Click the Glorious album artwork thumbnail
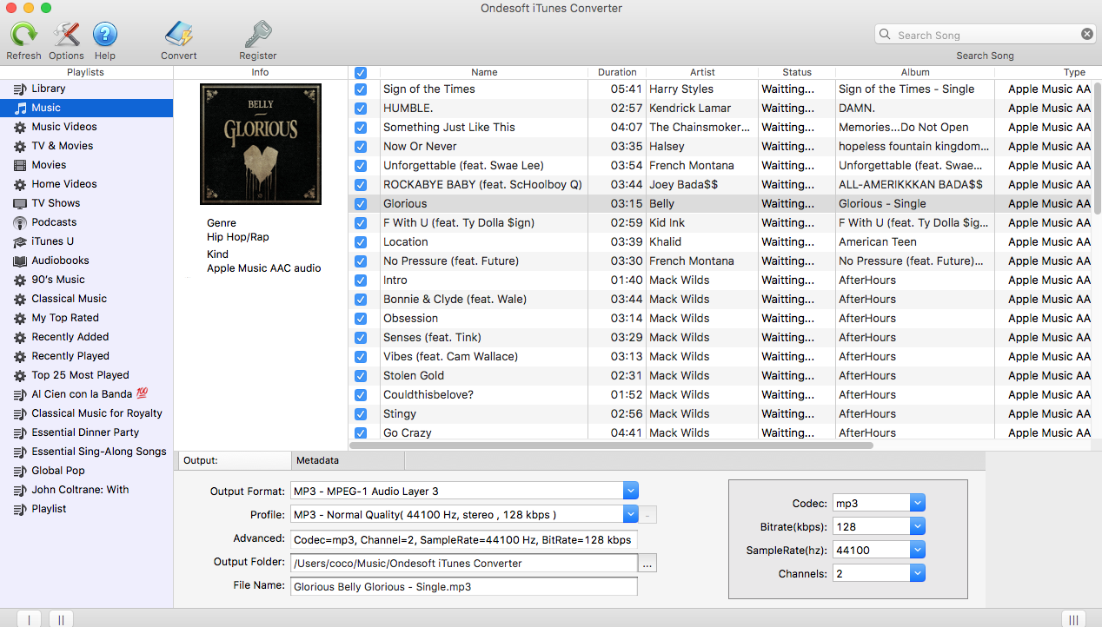Image resolution: width=1102 pixels, height=627 pixels. click(x=261, y=143)
